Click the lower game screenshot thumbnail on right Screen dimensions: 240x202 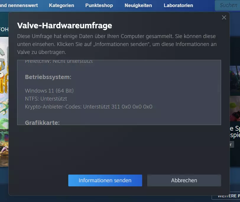[235, 109]
